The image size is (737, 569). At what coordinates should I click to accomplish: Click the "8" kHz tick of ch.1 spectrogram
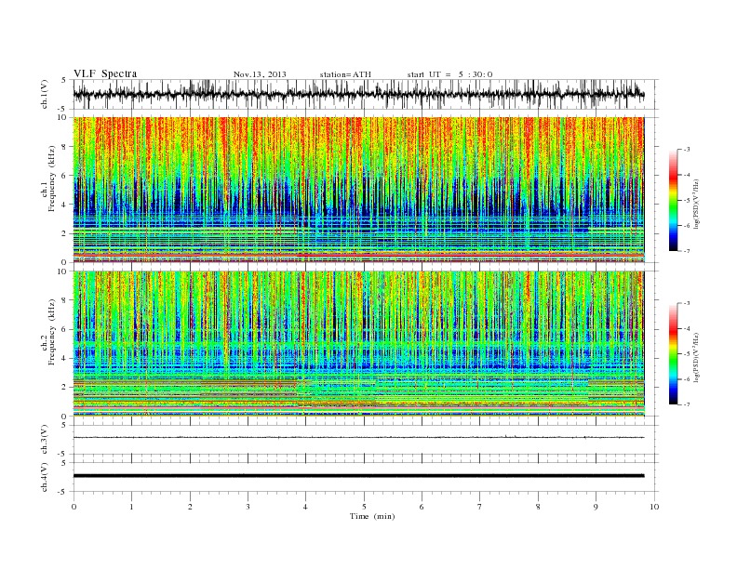click(64, 147)
